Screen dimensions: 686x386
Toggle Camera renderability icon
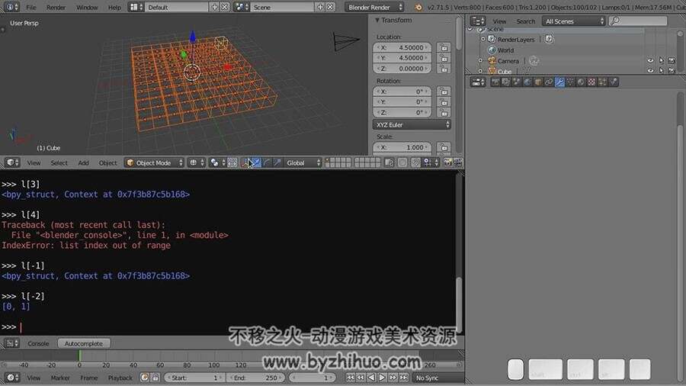pos(672,61)
